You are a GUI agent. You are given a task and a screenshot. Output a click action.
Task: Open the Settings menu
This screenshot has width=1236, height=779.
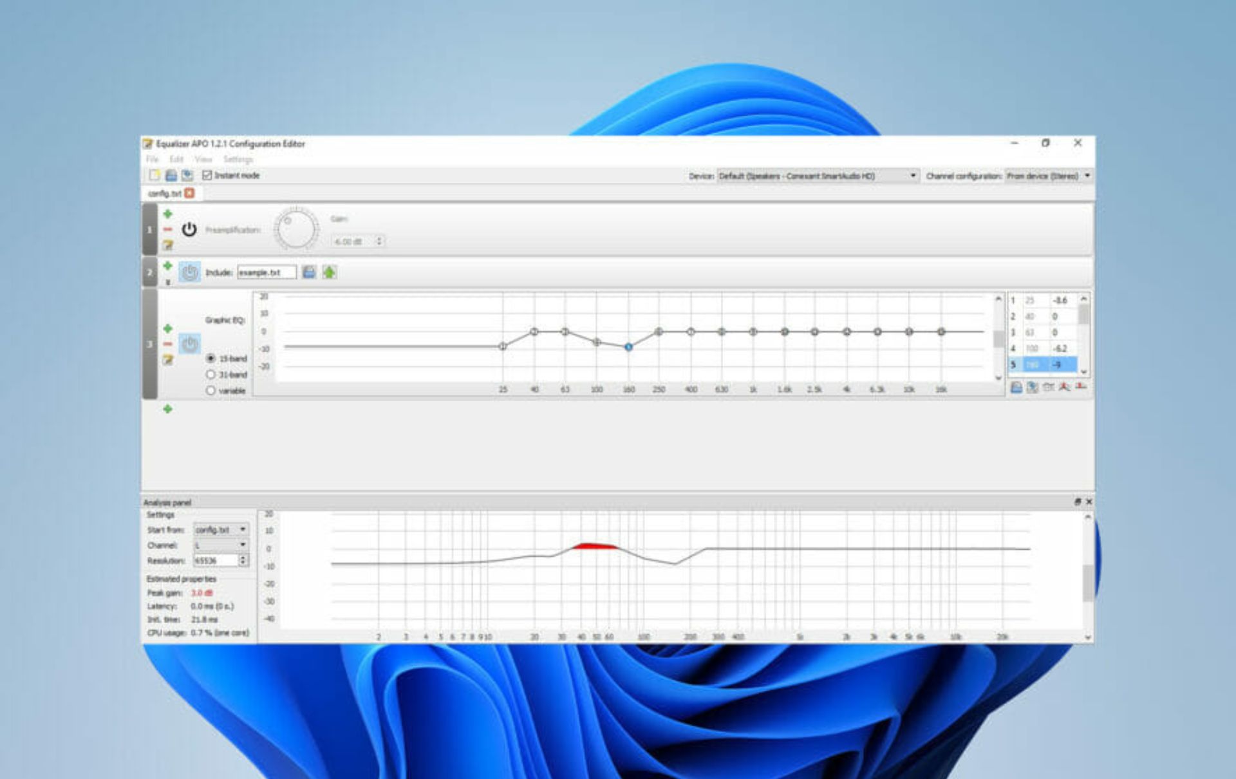pyautogui.click(x=238, y=159)
